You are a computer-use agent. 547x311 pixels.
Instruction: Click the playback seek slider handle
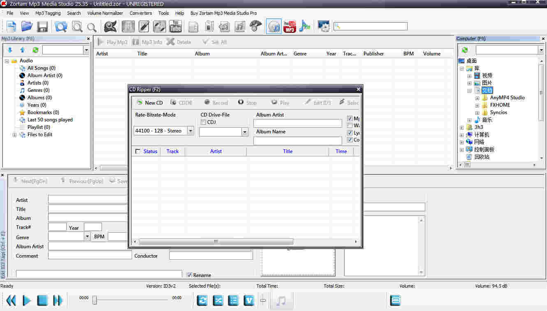pyautogui.click(x=95, y=300)
